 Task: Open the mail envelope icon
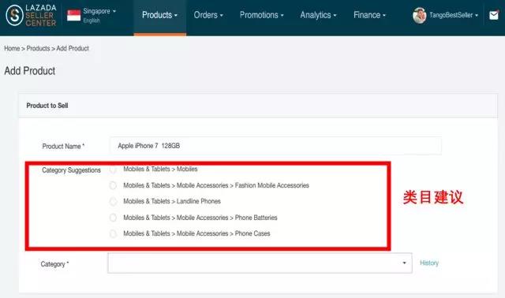[x=493, y=15]
